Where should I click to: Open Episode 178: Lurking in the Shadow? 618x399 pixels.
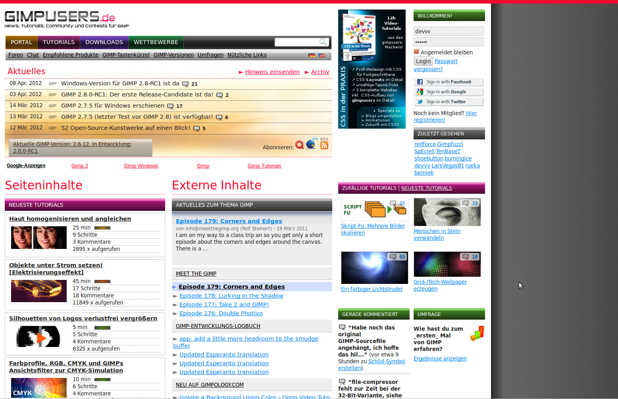(x=231, y=296)
